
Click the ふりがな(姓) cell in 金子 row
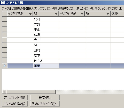[20, 66]
